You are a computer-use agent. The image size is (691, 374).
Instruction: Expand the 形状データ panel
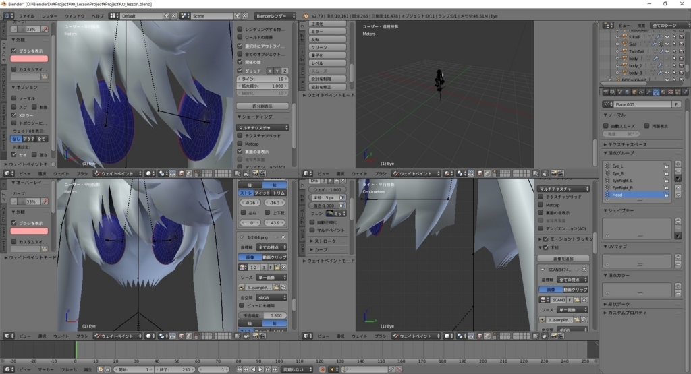coord(619,304)
